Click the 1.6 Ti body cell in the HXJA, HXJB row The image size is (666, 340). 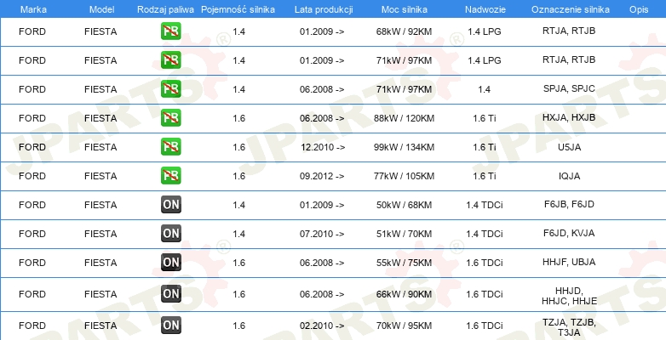[x=485, y=118]
